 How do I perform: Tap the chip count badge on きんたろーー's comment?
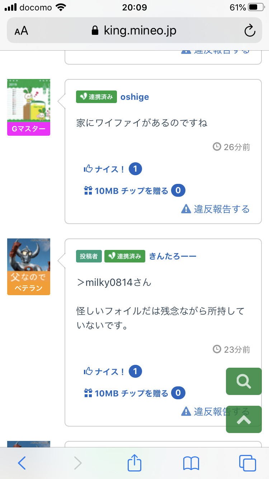[x=178, y=393]
